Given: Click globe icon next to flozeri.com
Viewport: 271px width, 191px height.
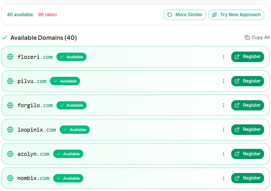Looking at the screenshot, I should (10, 57).
